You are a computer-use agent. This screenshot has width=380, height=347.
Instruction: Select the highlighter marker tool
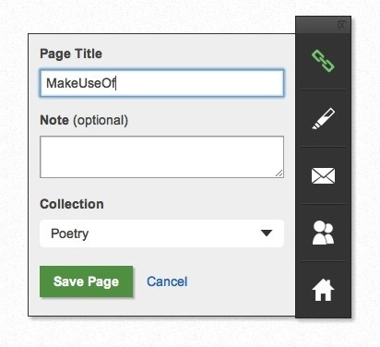pyautogui.click(x=323, y=118)
